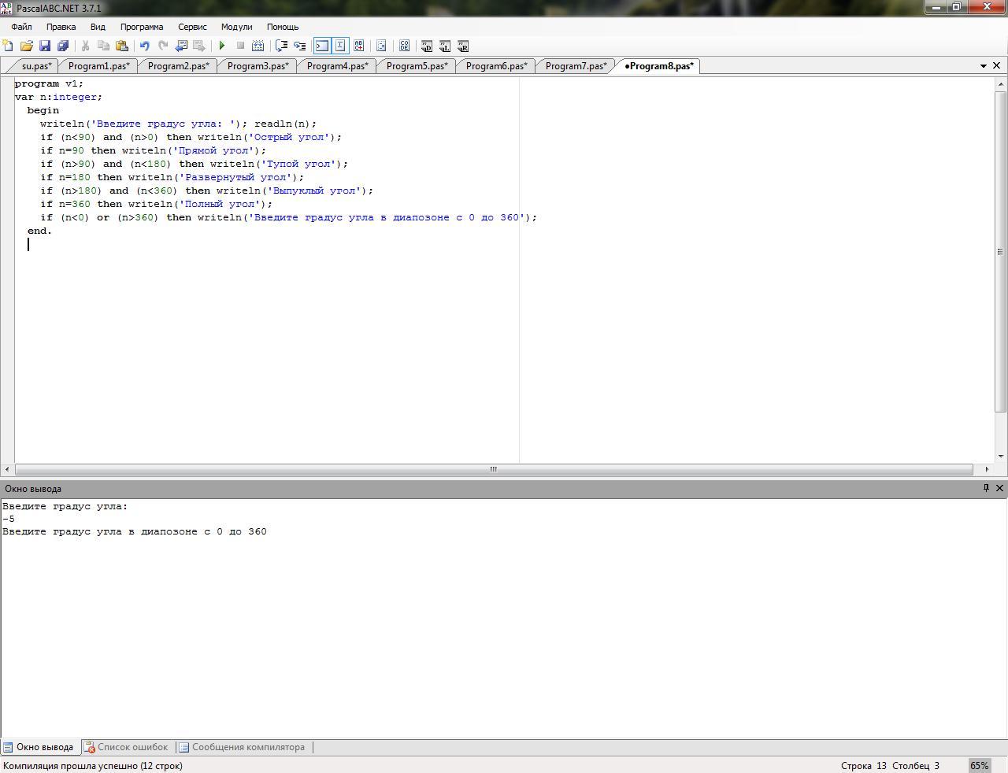This screenshot has width=1008, height=773.
Task: Toggle the output window toolbar button
Action: tap(322, 46)
